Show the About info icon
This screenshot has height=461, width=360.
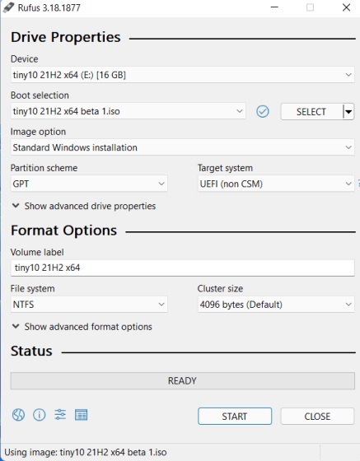pyautogui.click(x=39, y=415)
